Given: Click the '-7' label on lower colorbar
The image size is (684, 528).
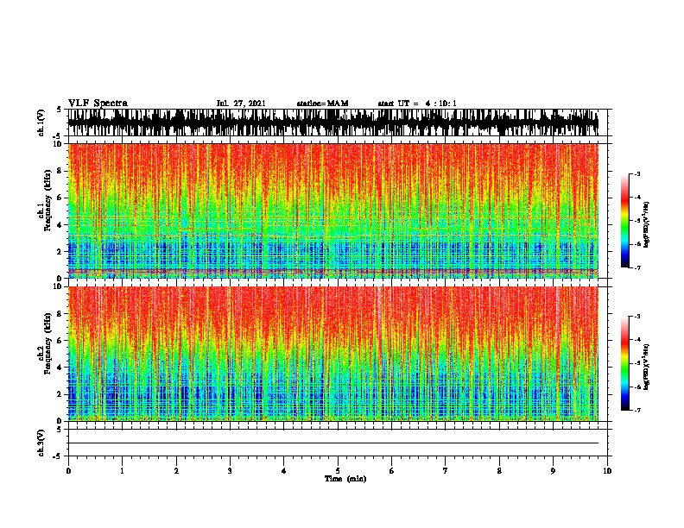Looking at the screenshot, I should click(x=636, y=411).
